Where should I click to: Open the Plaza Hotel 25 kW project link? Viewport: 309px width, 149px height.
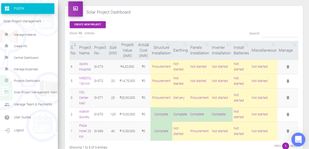point(85,131)
